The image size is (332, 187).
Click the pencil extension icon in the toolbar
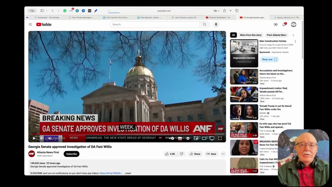click(96, 11)
